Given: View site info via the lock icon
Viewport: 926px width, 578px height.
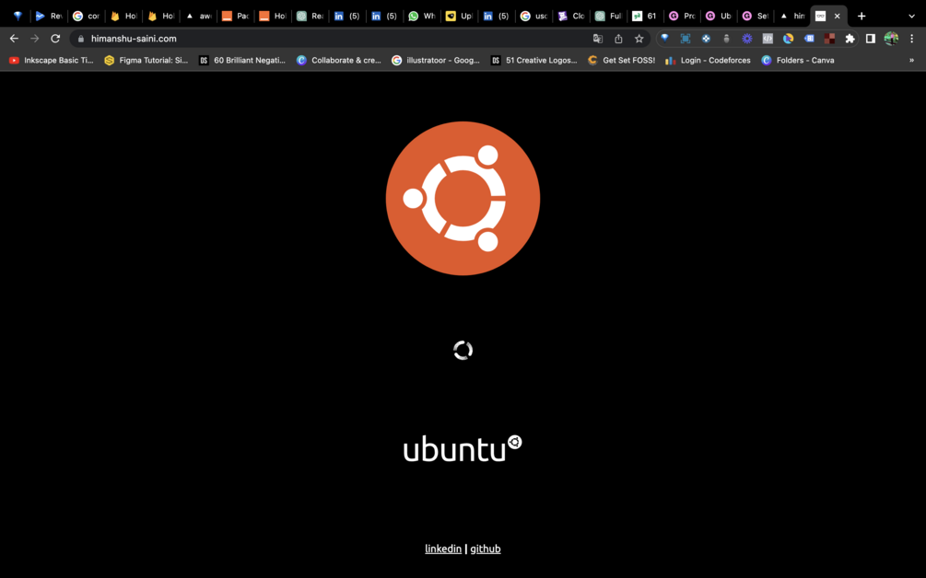Looking at the screenshot, I should pyautogui.click(x=81, y=39).
